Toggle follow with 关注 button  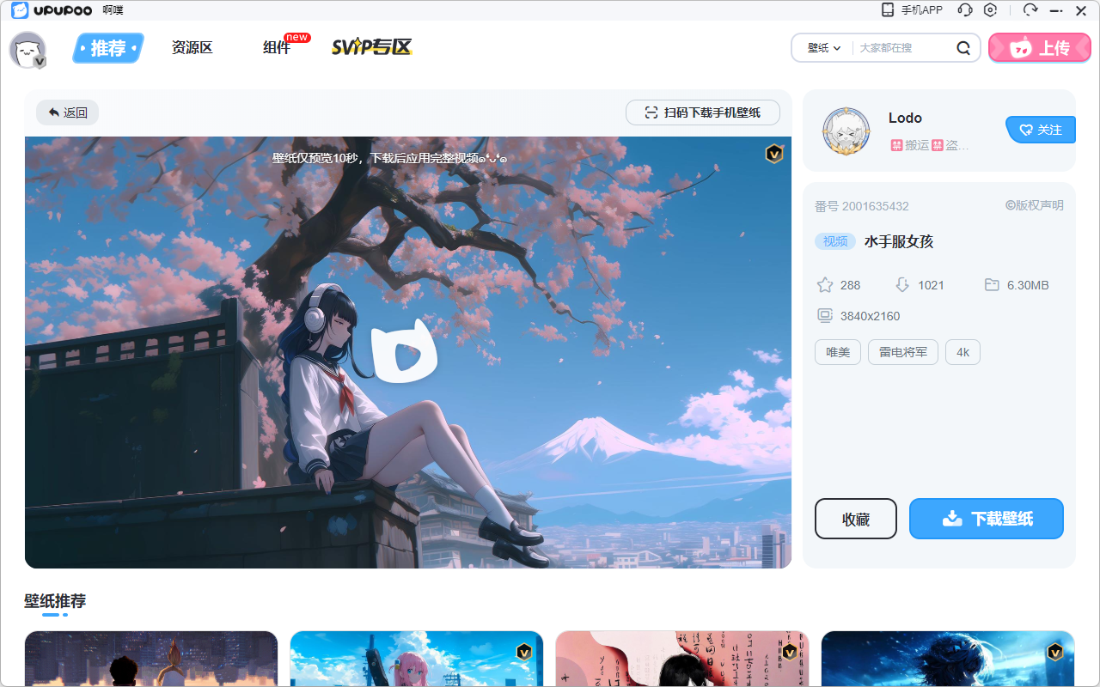(x=1040, y=130)
